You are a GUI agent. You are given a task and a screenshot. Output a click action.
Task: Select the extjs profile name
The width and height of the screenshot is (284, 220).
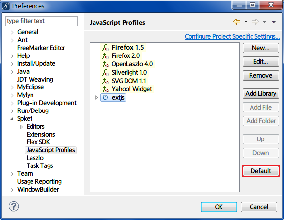tap(118, 98)
